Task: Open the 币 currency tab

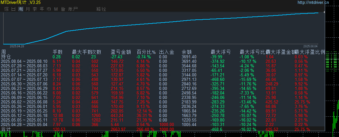Action: click(49, 9)
